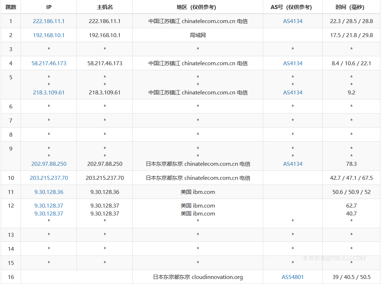The image size is (384, 284).
Task: Open AS4134 link in hop 9 row
Action: 293,164
